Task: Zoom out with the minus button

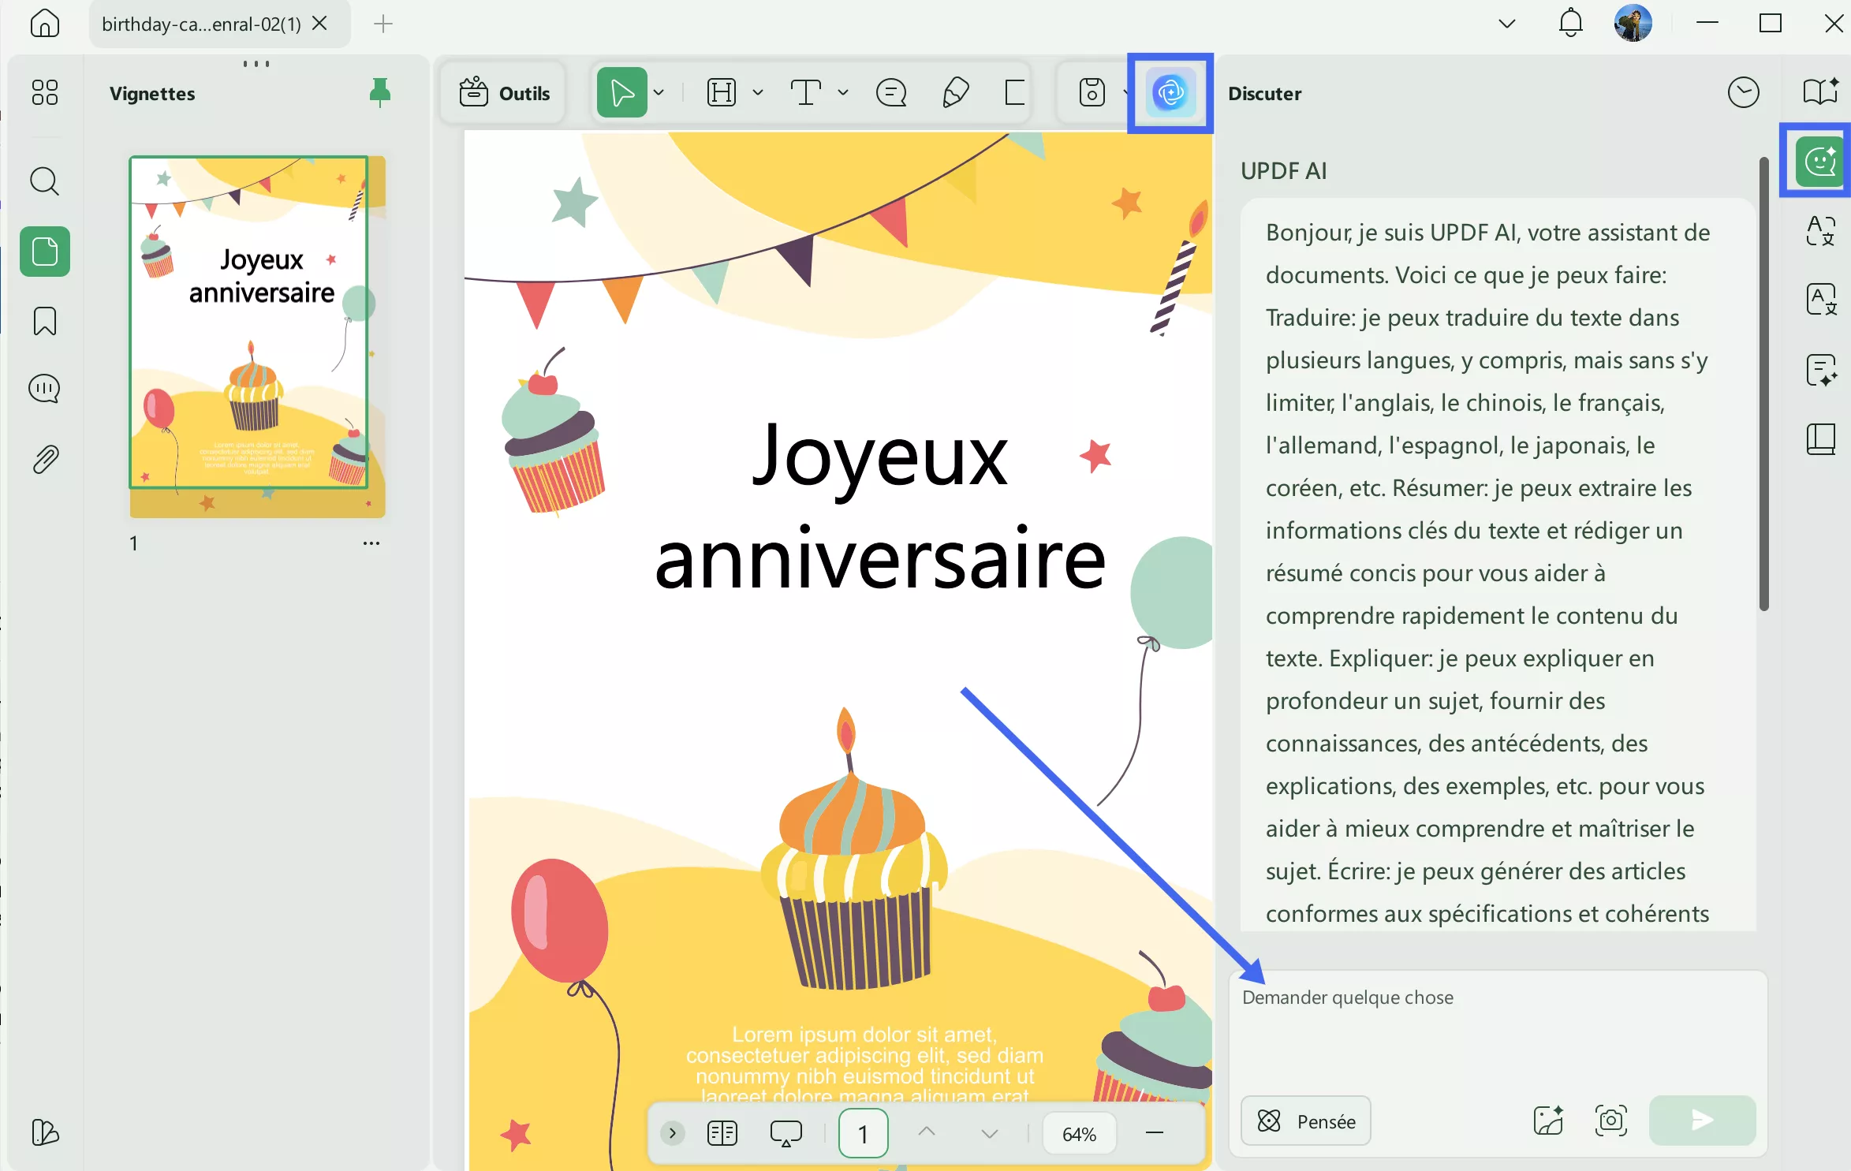Action: click(1154, 1133)
